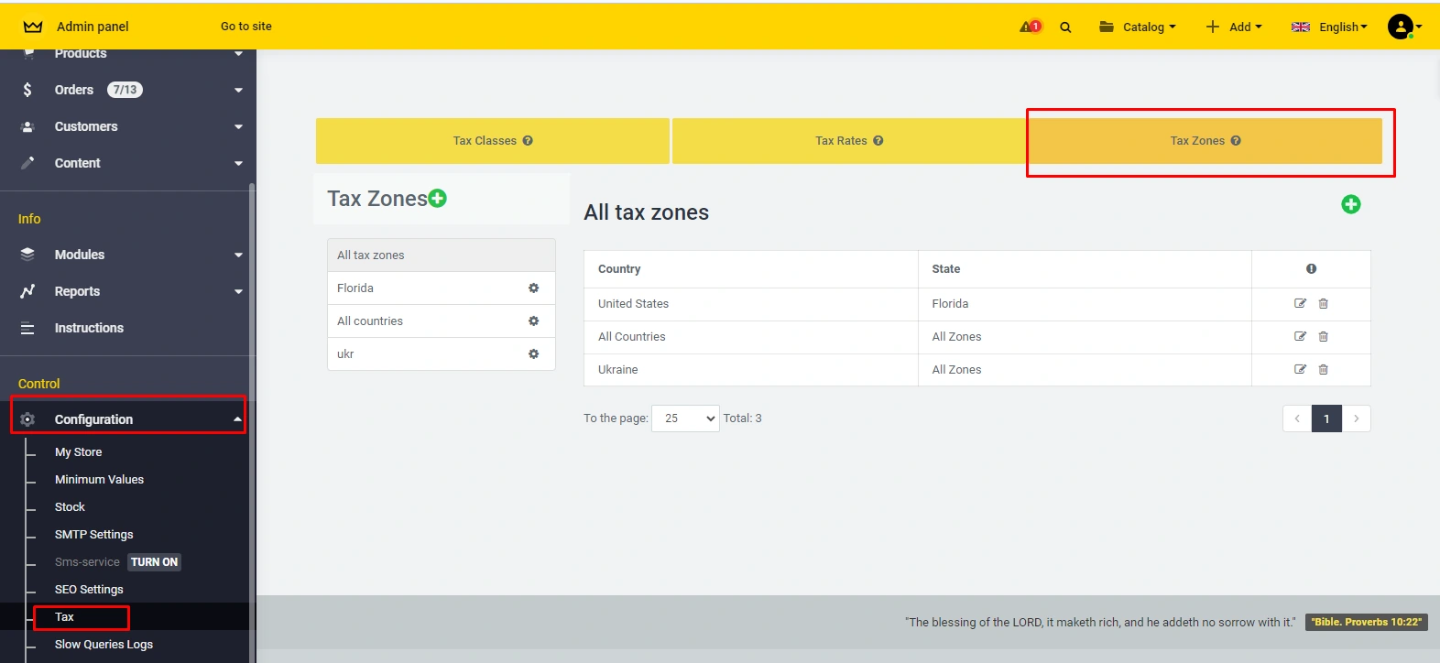This screenshot has width=1440, height=663.
Task: Open gear settings for Florida zone
Action: (533, 288)
